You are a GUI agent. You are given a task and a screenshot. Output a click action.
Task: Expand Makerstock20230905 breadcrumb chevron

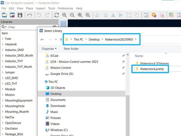pyautogui.click(x=136, y=39)
